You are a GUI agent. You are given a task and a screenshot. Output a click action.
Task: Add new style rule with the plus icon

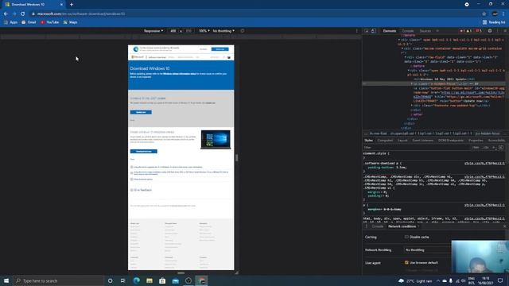pos(494,148)
